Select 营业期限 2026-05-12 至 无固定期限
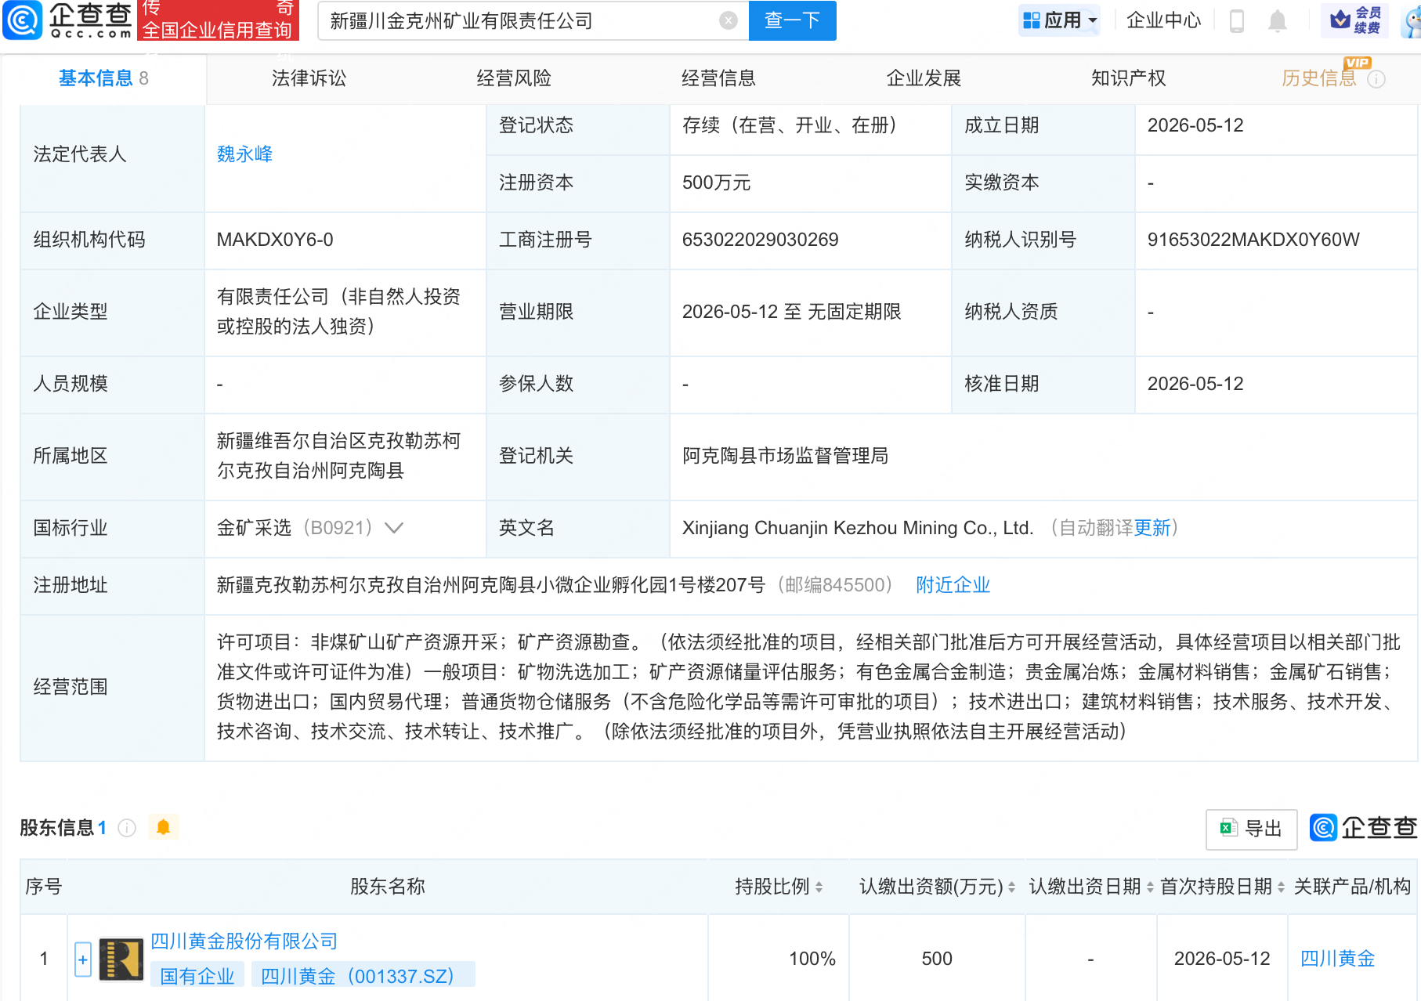The width and height of the screenshot is (1421, 1001). click(x=792, y=312)
